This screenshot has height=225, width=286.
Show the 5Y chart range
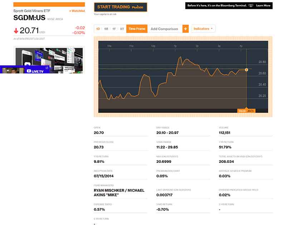122,29
